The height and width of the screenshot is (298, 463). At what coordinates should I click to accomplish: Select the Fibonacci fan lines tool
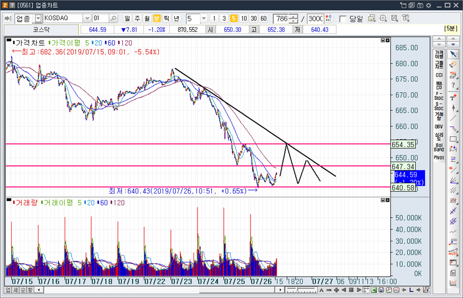tap(453, 181)
